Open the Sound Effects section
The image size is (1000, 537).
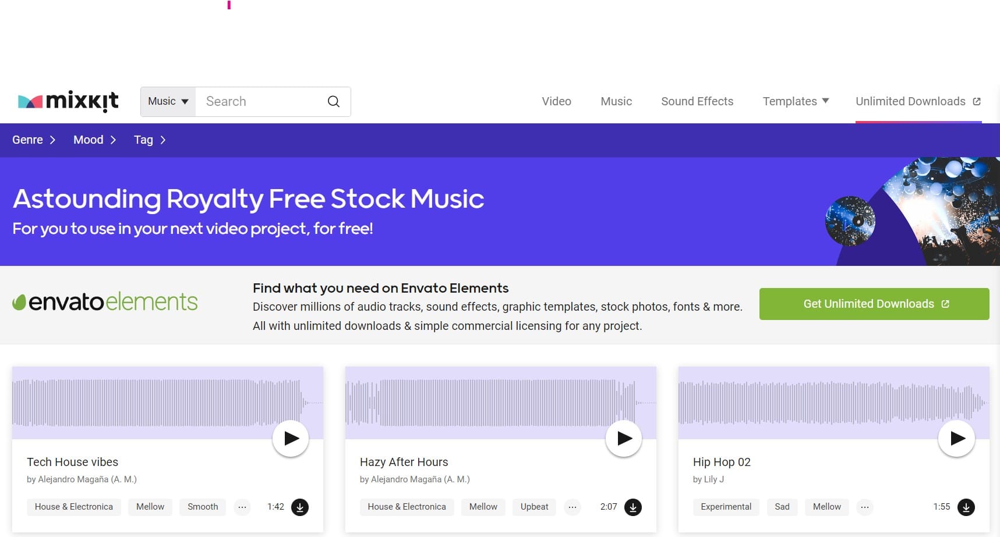click(697, 101)
